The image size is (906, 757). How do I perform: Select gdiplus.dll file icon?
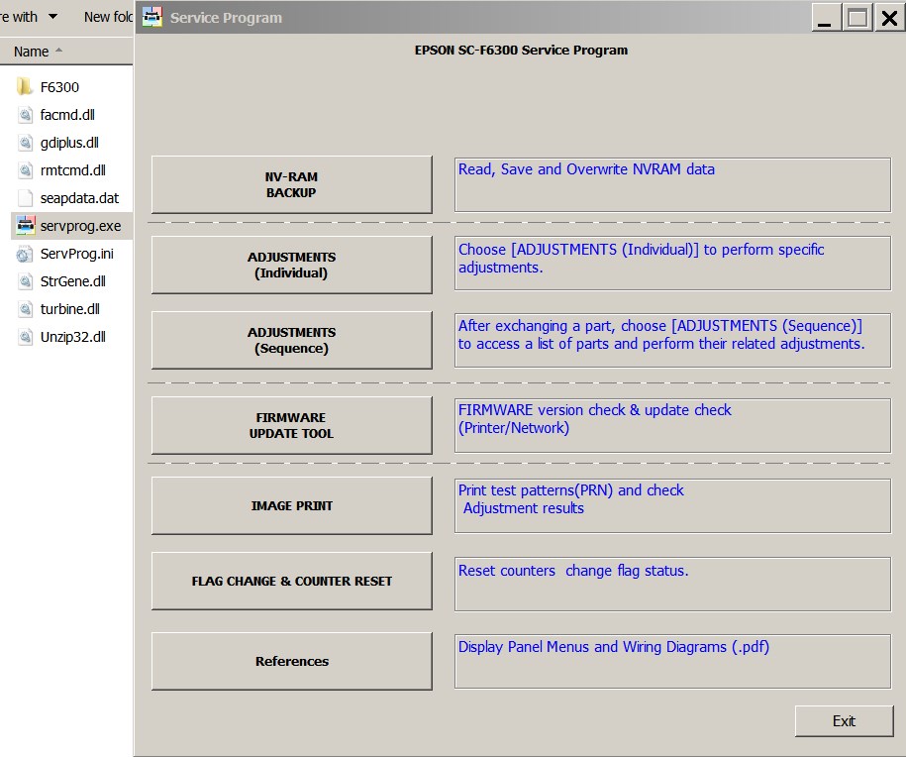(25, 143)
